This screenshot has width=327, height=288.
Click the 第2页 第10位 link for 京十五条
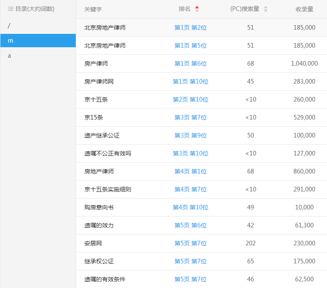(x=191, y=99)
